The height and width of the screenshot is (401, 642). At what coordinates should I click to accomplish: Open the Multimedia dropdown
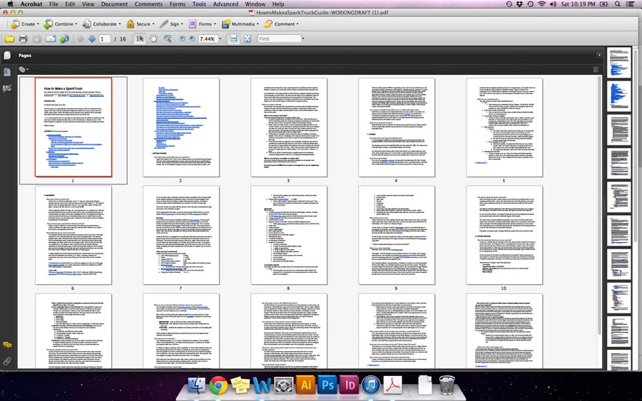tap(240, 24)
